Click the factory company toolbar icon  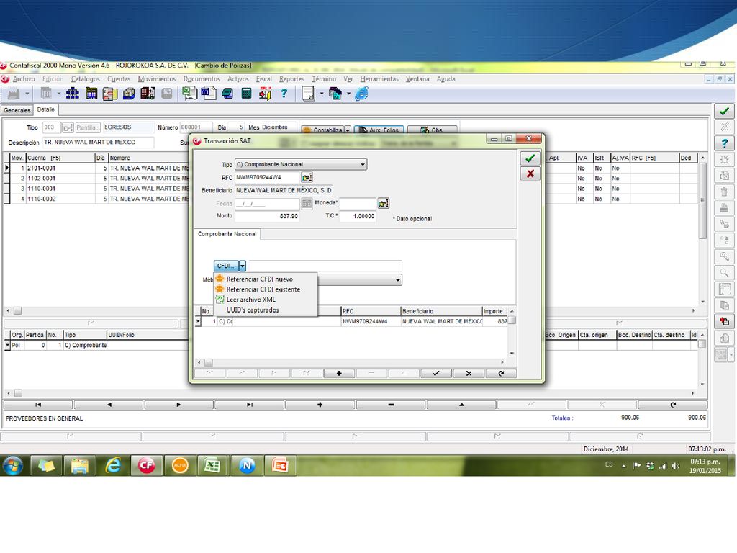[13, 94]
